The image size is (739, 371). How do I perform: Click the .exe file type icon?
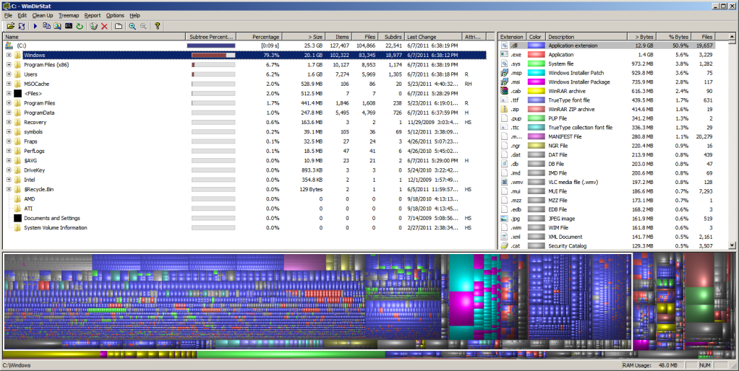[x=504, y=55]
